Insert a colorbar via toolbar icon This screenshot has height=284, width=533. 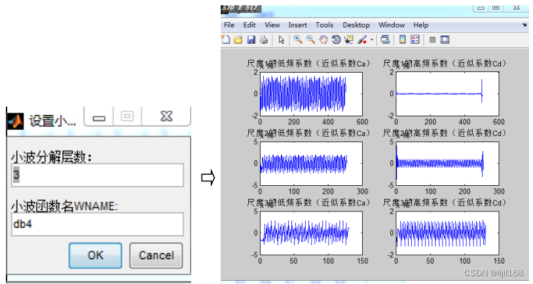(x=402, y=40)
